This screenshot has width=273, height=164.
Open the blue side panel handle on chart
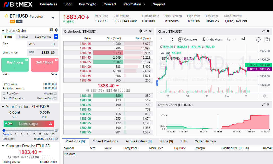[157, 83]
